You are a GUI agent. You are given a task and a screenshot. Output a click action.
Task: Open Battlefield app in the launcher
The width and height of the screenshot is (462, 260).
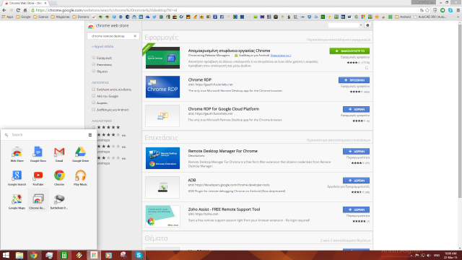pyautogui.click(x=59, y=201)
